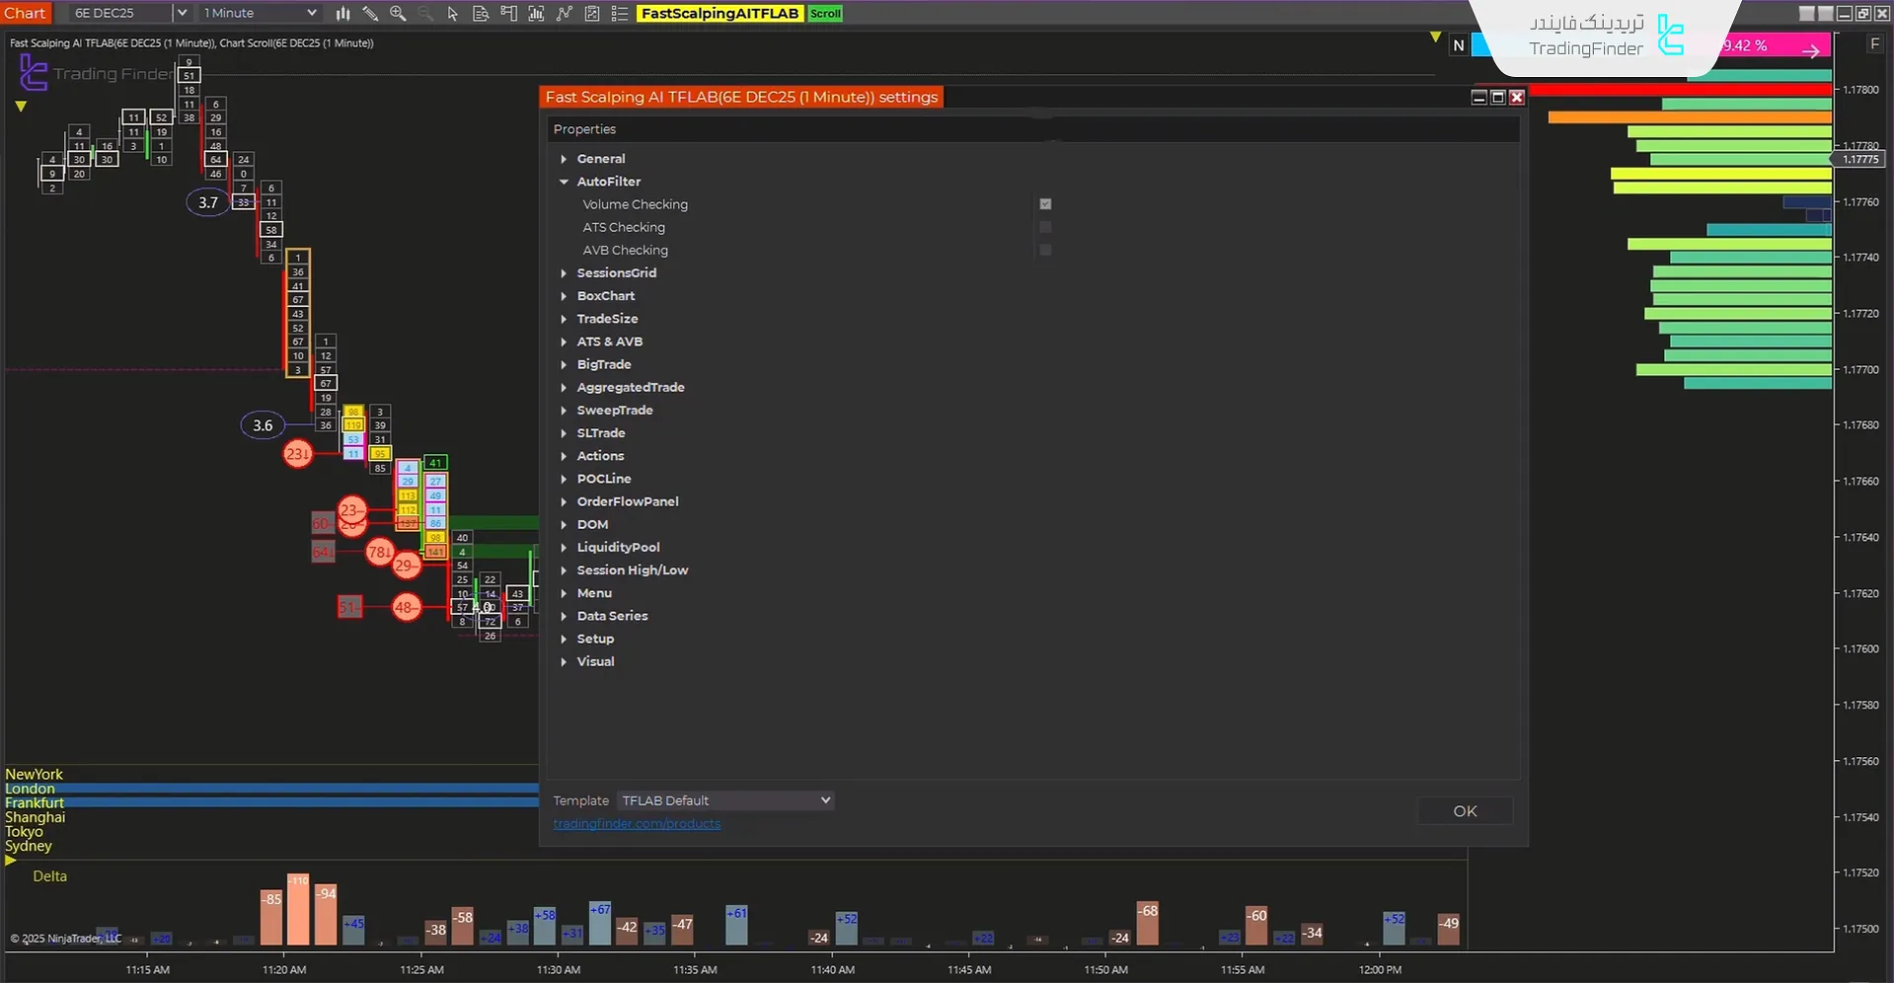The image size is (1894, 983).
Task: Click the list properties toolbar icon
Action: tap(620, 13)
